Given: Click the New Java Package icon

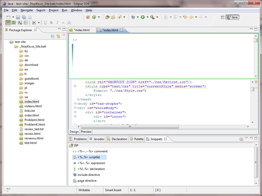Looking at the screenshot, I should pos(88,17).
